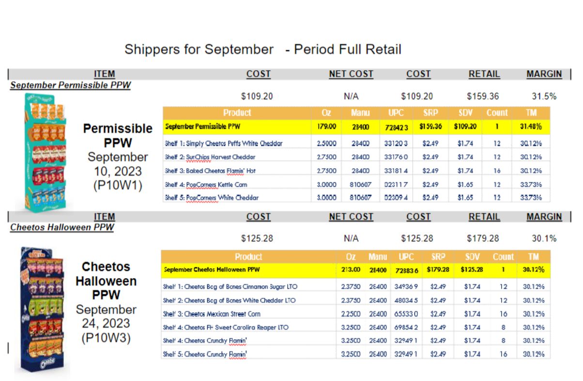Image resolution: width=583 pixels, height=381 pixels.
Task: Select 'Shelf 4: PopCorners Kettle Corn' row
Action: [357, 184]
